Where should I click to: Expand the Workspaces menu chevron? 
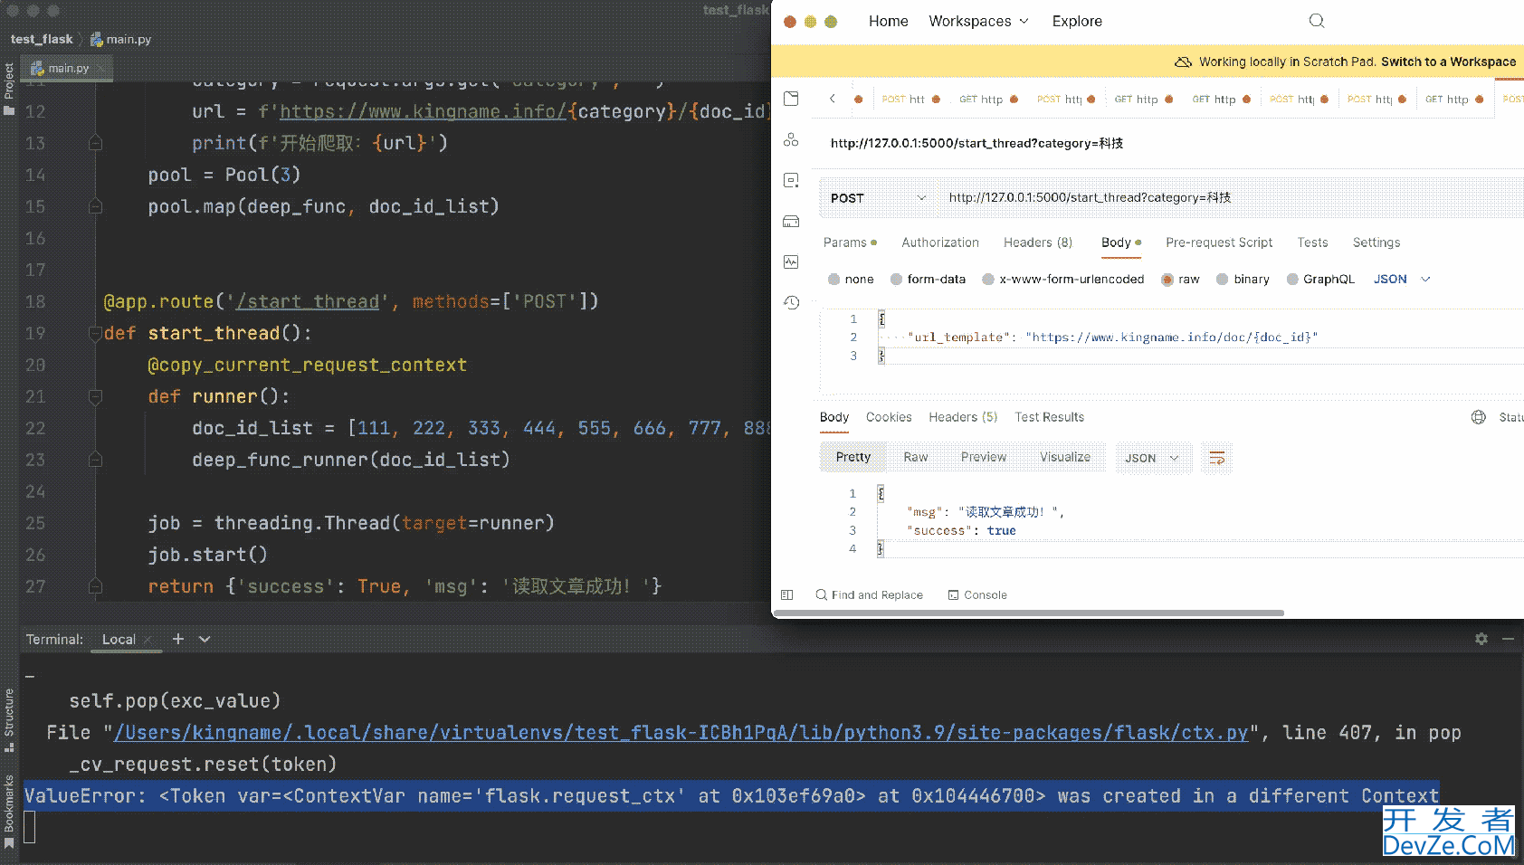click(x=1024, y=21)
